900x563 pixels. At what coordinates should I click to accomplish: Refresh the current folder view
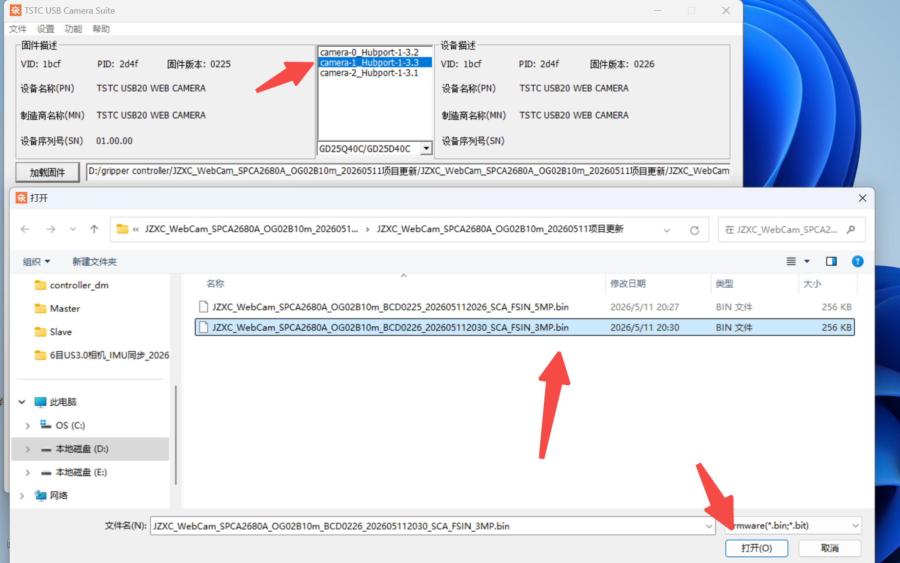(x=695, y=230)
